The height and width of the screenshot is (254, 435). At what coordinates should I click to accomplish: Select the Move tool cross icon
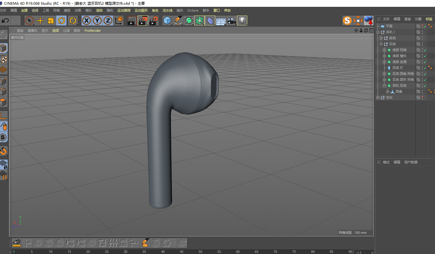pos(40,20)
